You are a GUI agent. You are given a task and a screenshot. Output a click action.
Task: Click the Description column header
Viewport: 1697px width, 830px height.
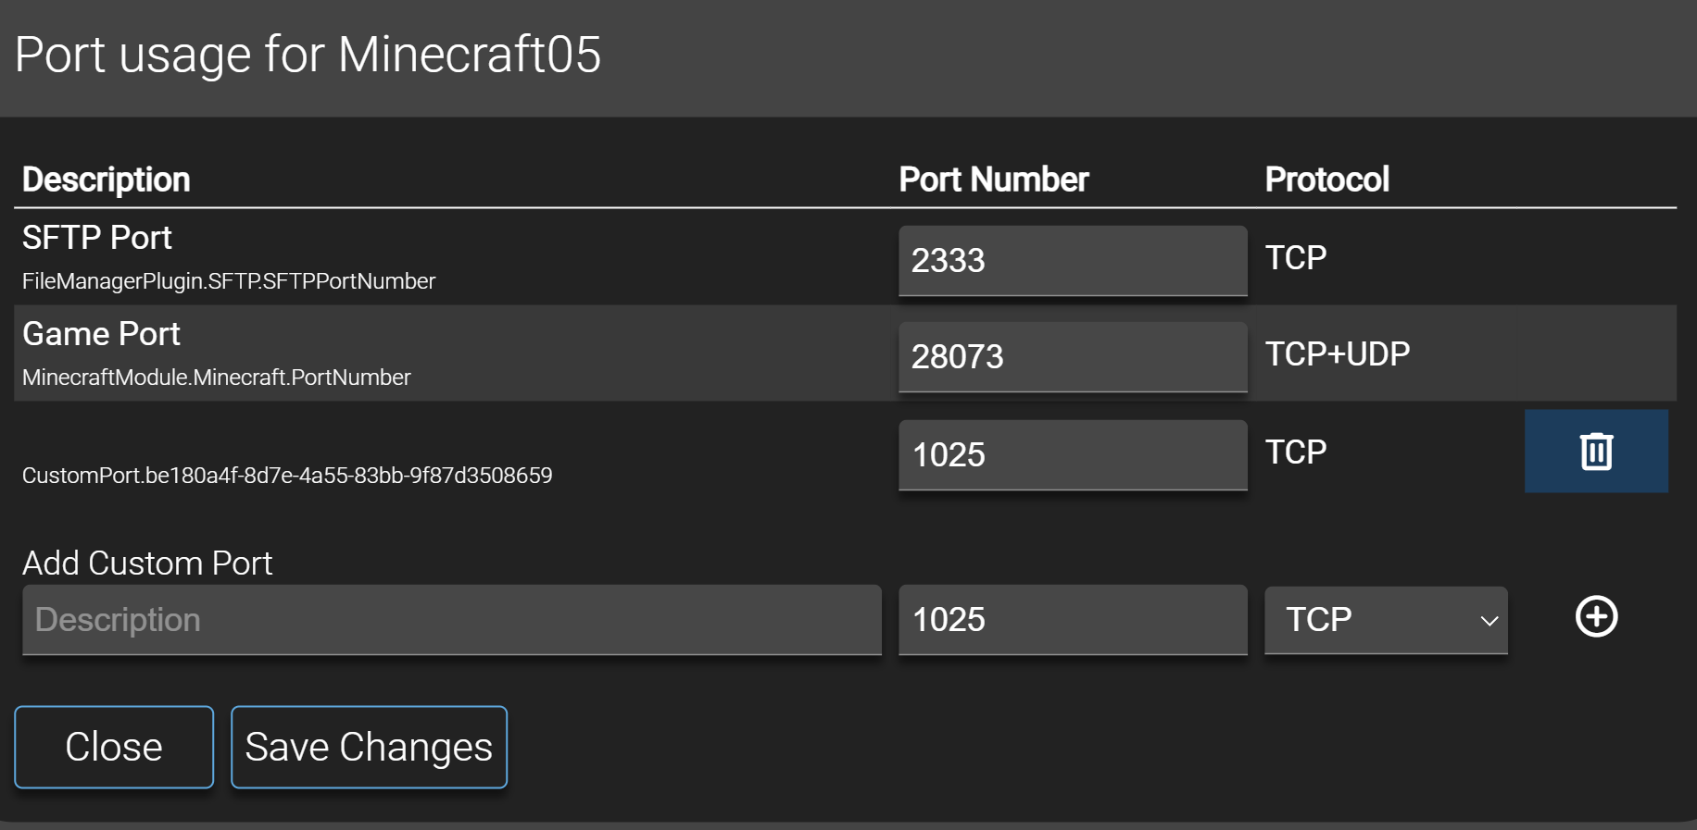click(x=107, y=180)
